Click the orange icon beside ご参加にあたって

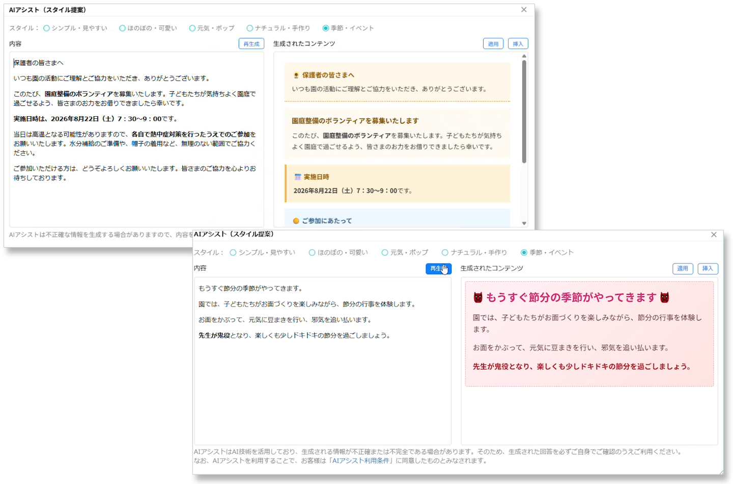296,221
